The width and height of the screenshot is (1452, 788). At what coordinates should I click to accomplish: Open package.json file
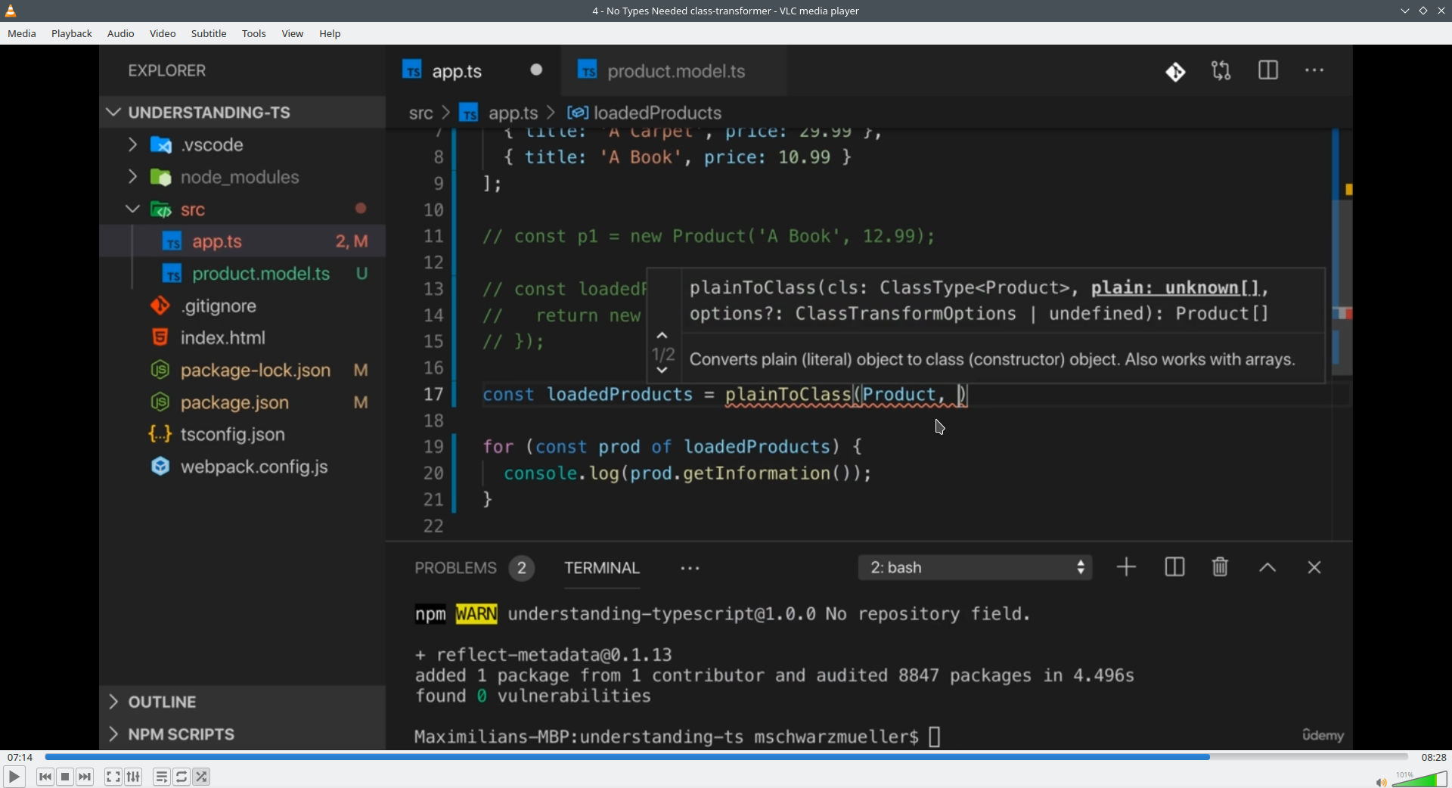[242, 402]
